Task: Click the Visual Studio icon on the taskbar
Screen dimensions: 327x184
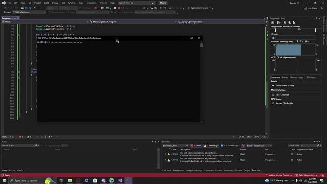Action: click(120, 180)
